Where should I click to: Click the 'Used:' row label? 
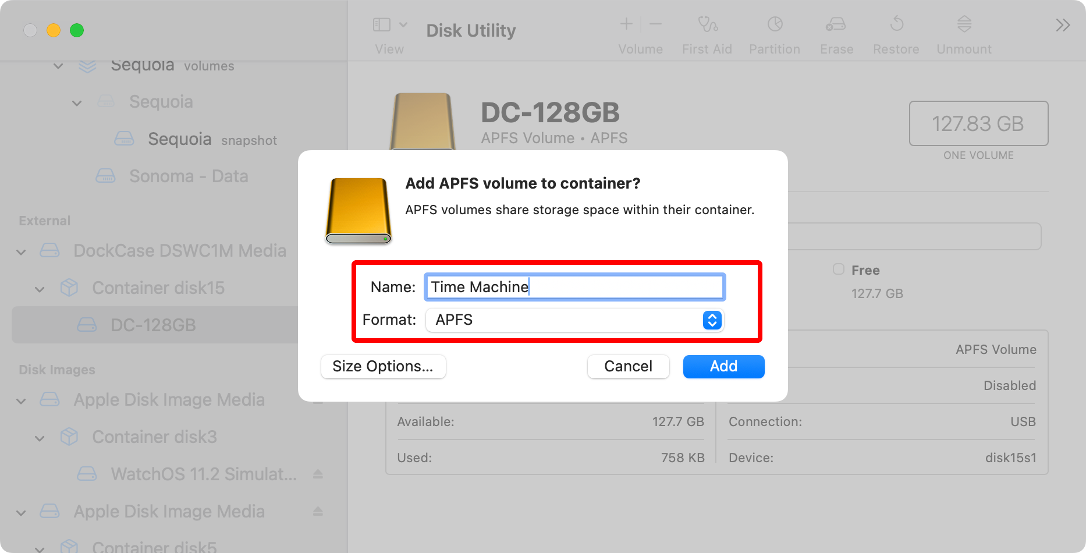[x=414, y=458]
